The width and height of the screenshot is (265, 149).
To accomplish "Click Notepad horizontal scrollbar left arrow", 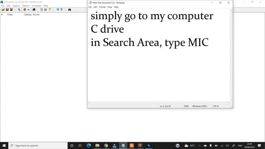I will (x=89, y=103).
